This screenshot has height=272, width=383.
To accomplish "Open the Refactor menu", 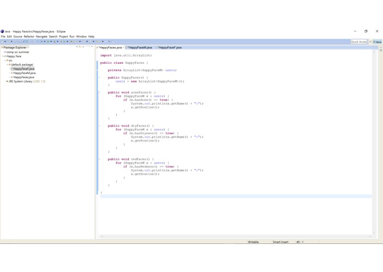I will 29,36.
